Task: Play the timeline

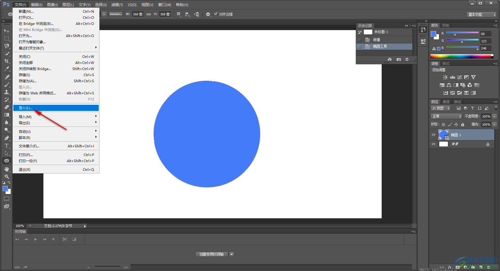Action: 36,239
